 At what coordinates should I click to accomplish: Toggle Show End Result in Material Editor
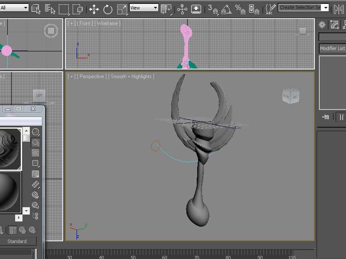click(x=13, y=230)
